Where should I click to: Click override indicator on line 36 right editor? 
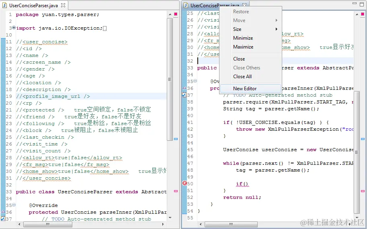pos(185,88)
